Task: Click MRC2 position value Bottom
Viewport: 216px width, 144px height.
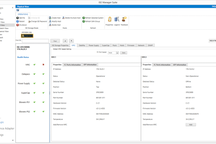Action: click(188, 87)
